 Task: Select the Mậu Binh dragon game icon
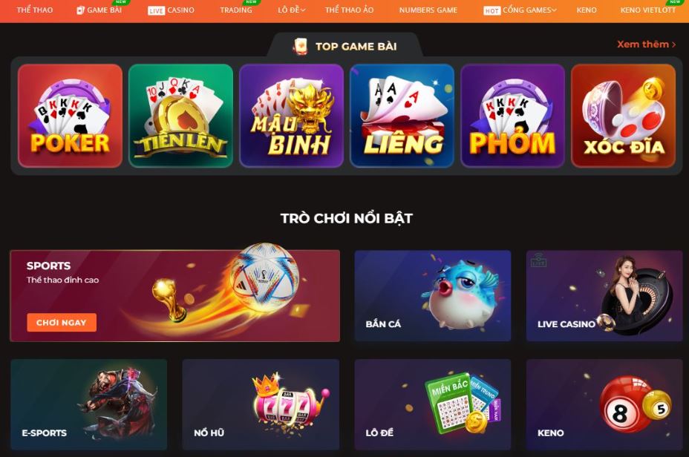pyautogui.click(x=291, y=116)
